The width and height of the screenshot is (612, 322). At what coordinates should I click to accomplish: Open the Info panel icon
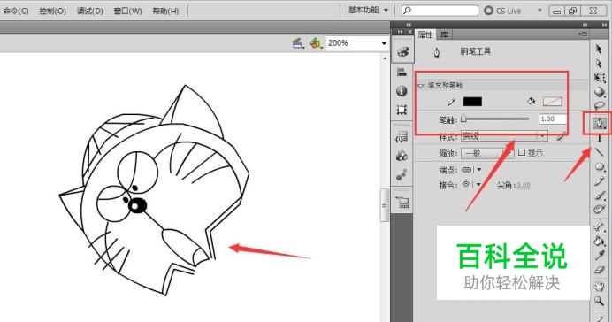(x=402, y=91)
